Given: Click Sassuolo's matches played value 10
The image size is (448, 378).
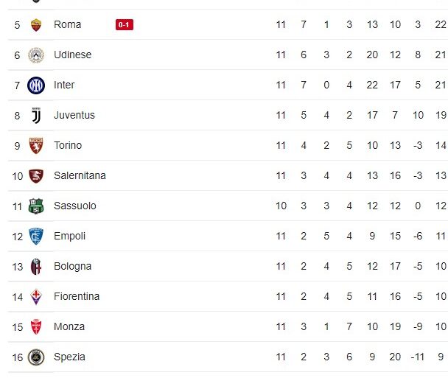Looking at the screenshot, I should pyautogui.click(x=281, y=206).
